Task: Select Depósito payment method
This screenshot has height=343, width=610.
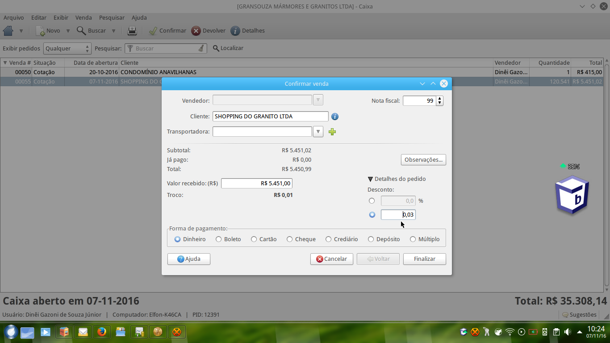Action: (x=384, y=239)
